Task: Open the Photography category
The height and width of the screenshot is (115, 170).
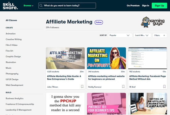Action: [x=12, y=74]
